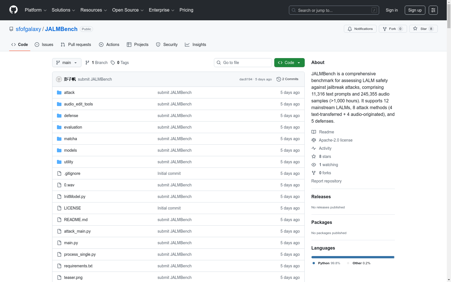The width and height of the screenshot is (451, 282).
Task: Expand the Enterprise menu
Action: [162, 10]
